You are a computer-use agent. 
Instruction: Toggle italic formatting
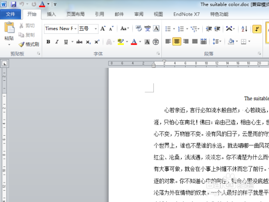point(57,42)
